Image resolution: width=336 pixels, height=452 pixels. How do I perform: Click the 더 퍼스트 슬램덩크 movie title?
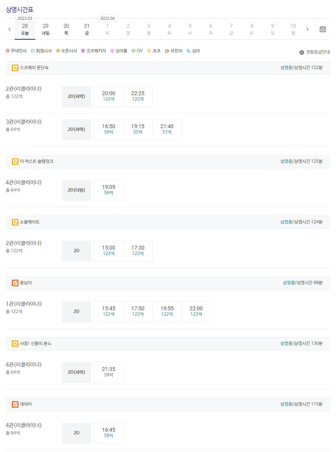pyautogui.click(x=37, y=161)
